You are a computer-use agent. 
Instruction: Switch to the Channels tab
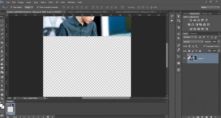pyautogui.click(x=193, y=34)
